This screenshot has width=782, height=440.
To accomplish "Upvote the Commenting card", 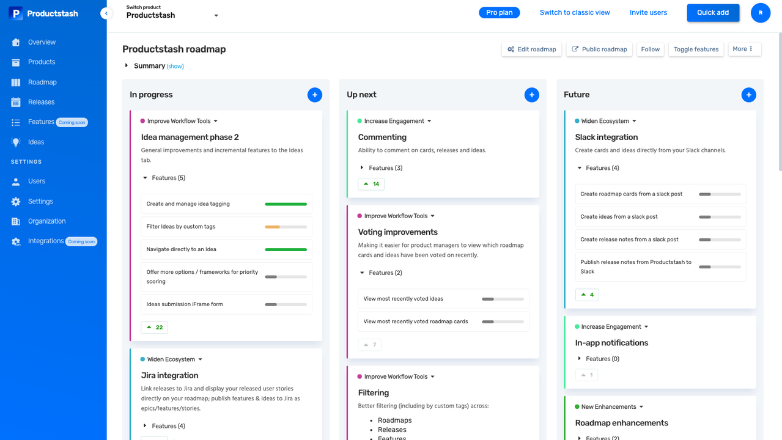I will (x=371, y=184).
